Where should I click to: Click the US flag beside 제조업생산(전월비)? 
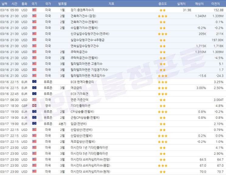[34, 142]
